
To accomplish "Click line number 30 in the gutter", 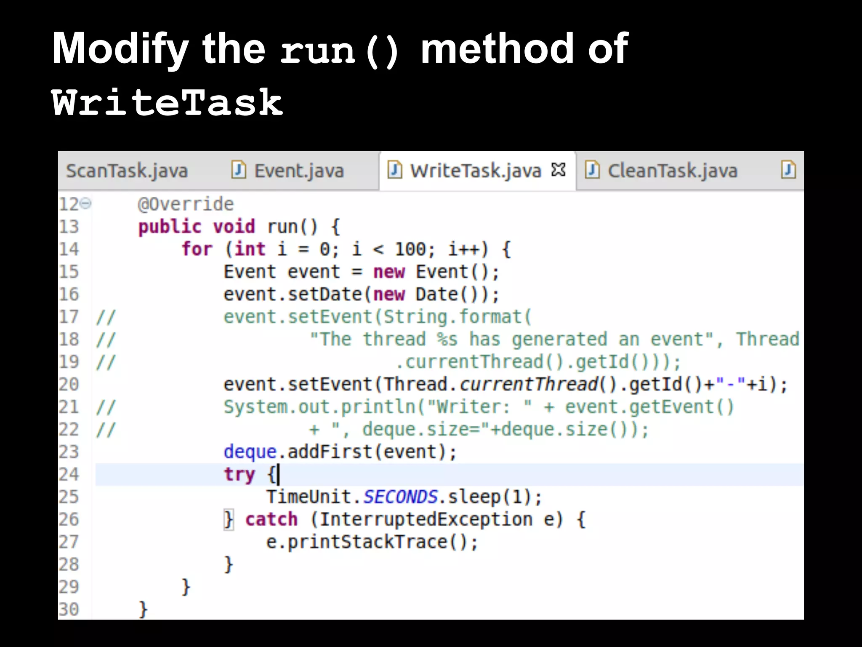I will tap(69, 610).
